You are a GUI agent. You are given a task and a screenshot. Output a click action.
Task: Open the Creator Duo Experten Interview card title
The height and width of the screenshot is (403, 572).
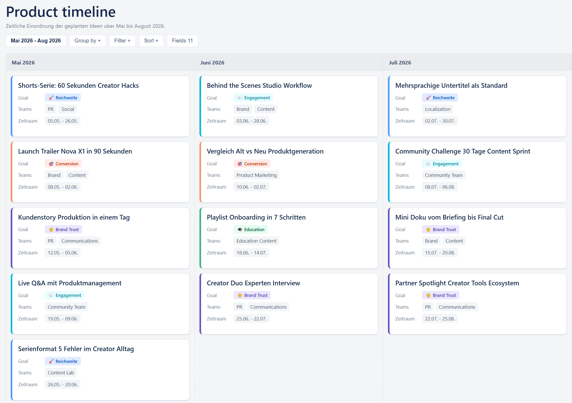click(253, 283)
